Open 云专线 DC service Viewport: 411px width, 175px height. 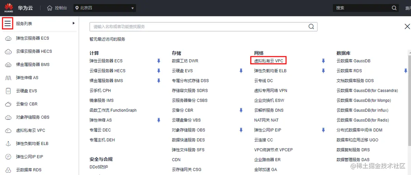coord(263,81)
